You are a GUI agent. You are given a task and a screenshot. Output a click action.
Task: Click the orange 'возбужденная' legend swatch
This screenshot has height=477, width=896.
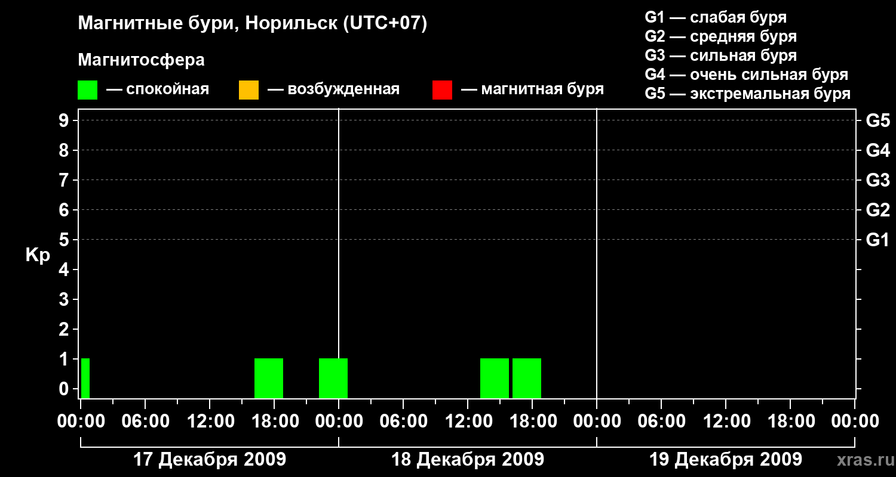click(248, 90)
